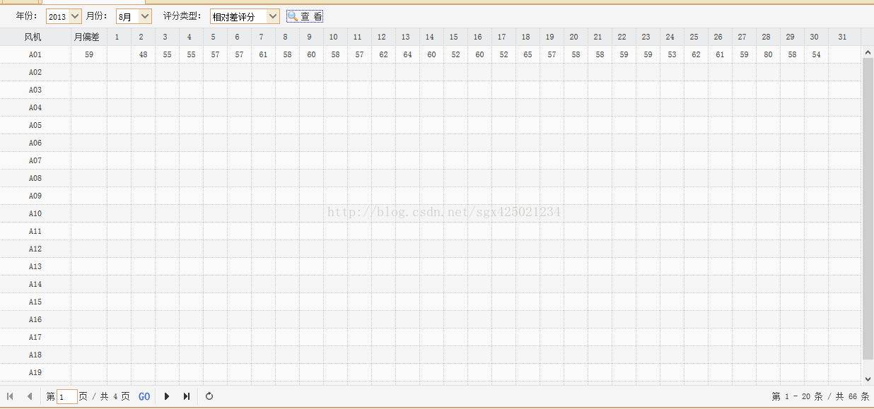Image resolution: width=874 pixels, height=409 pixels.
Task: Click A01 day 30 value 54
Action: click(817, 54)
